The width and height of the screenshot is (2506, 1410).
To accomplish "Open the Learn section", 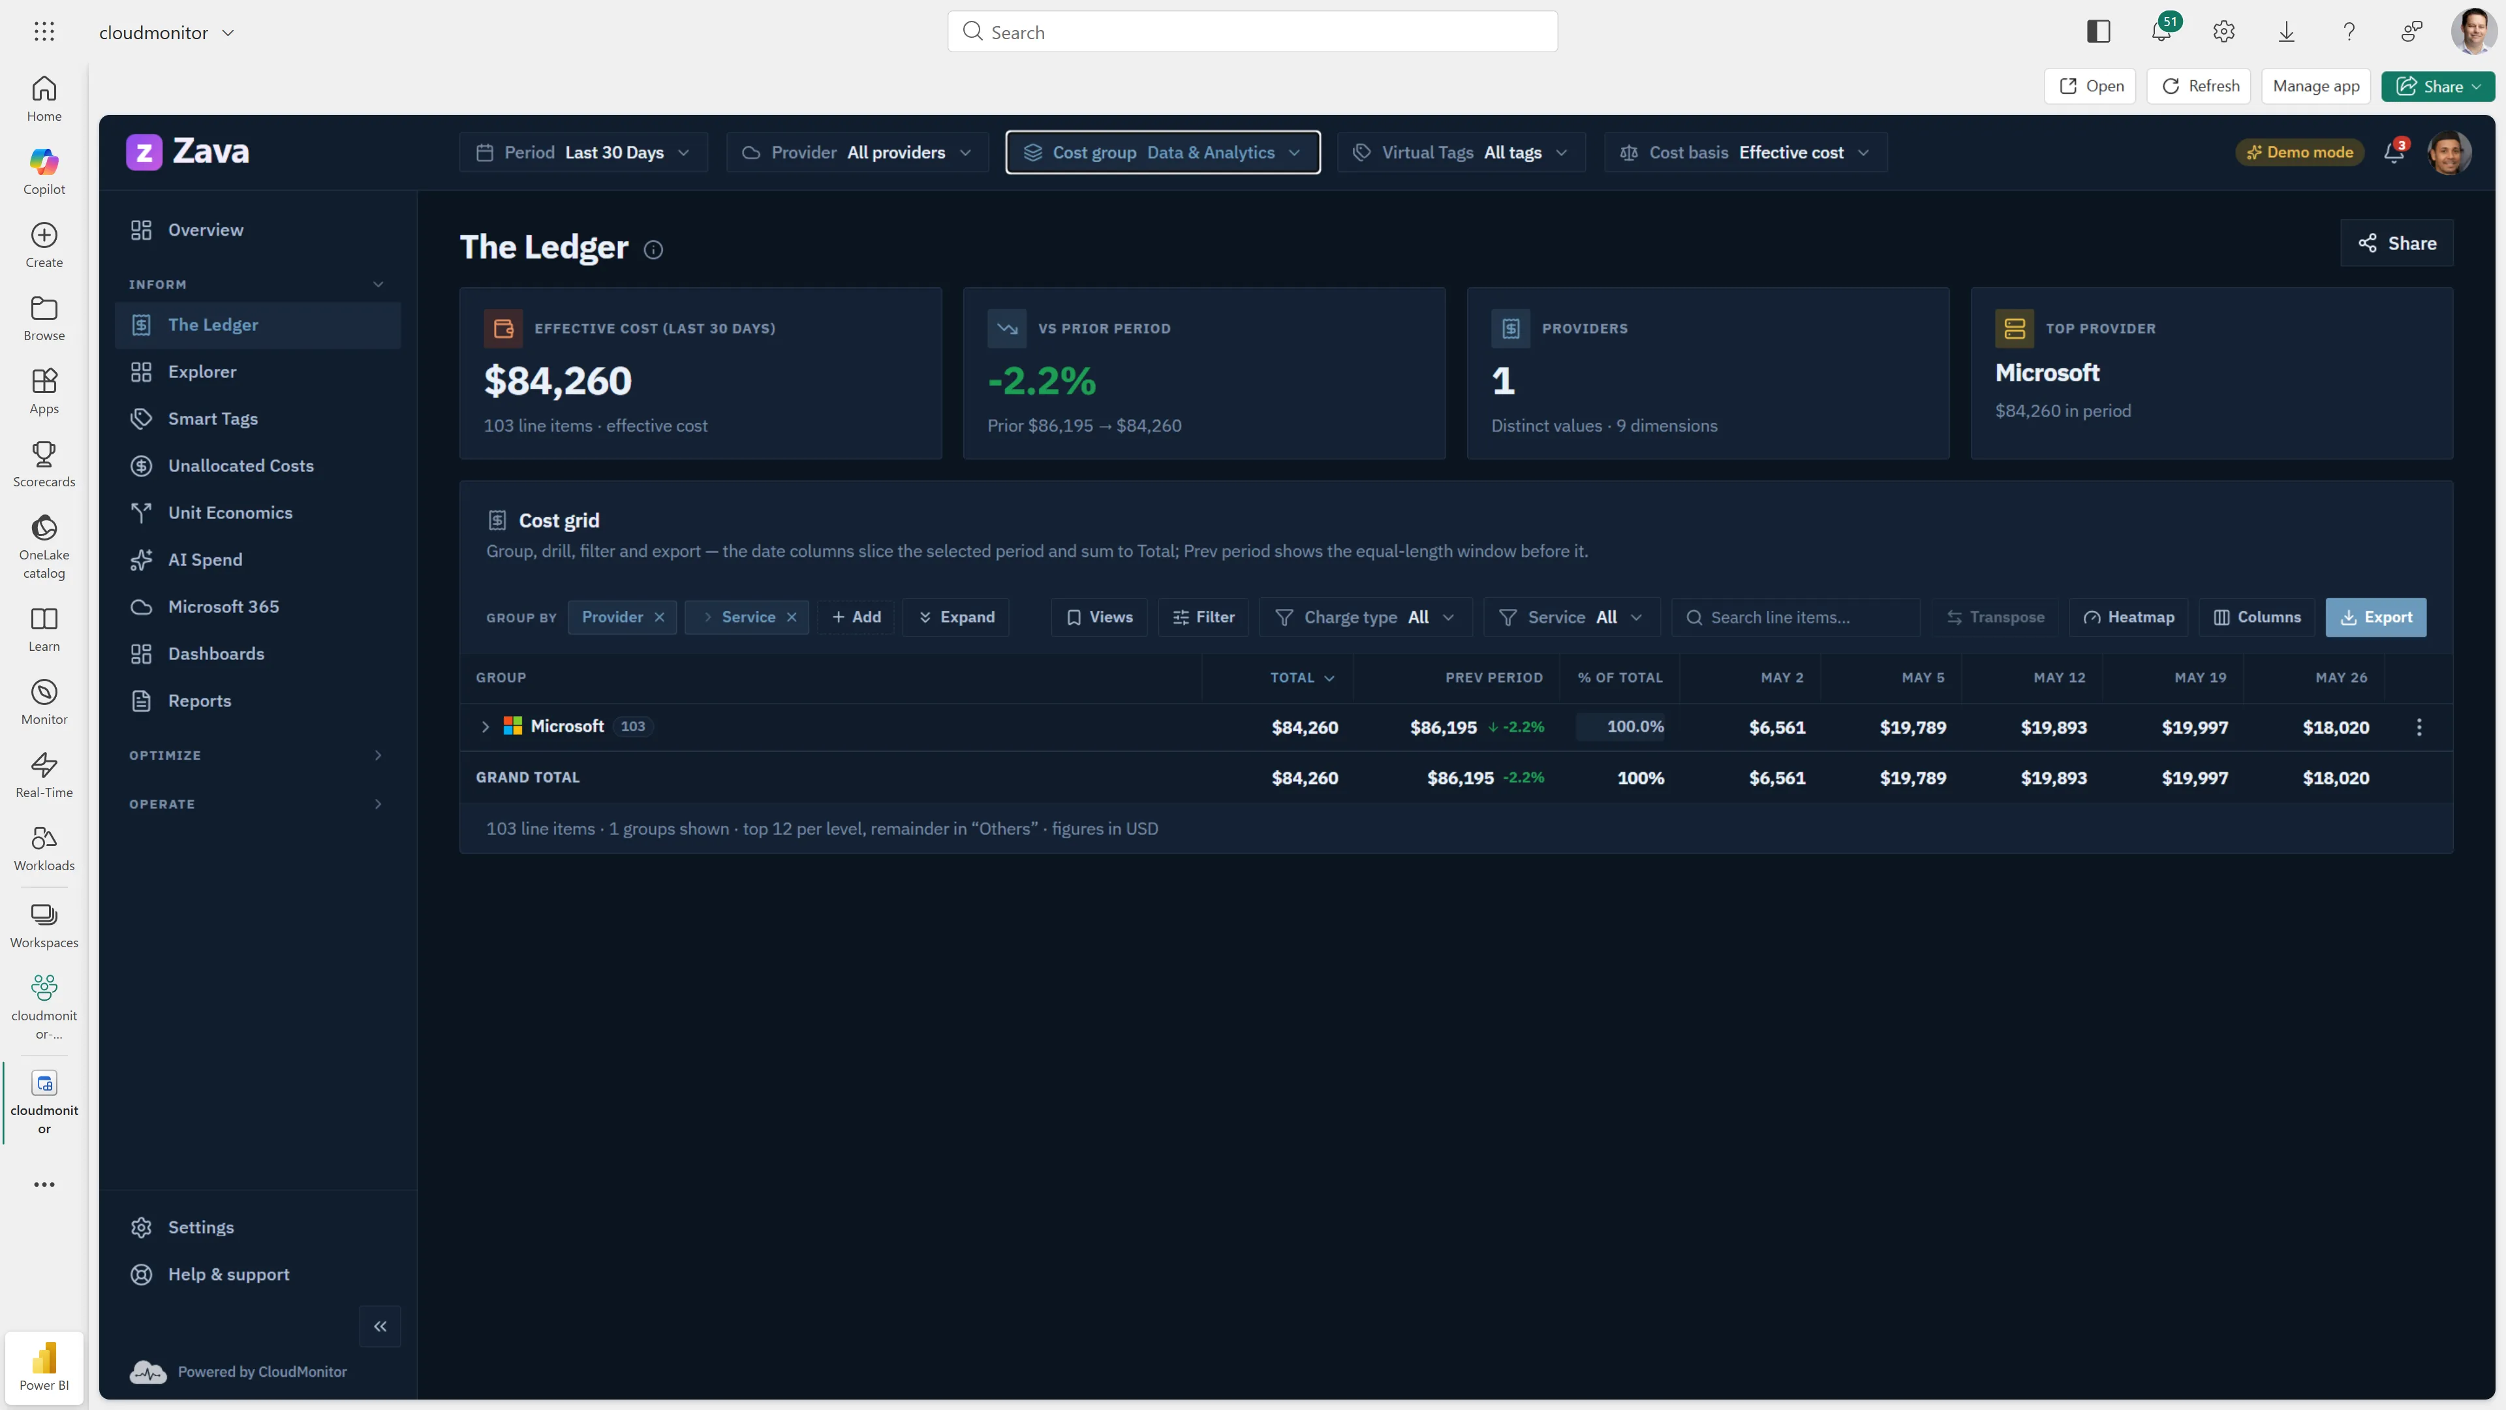I will tap(44, 629).
